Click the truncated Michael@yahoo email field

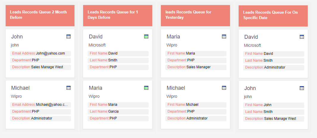tap(41, 105)
